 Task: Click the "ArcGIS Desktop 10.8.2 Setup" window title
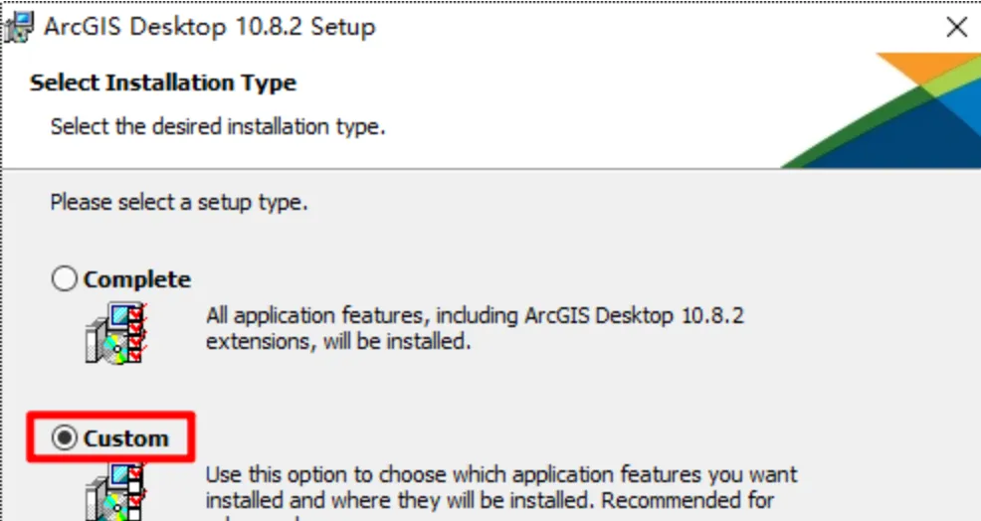209,27
